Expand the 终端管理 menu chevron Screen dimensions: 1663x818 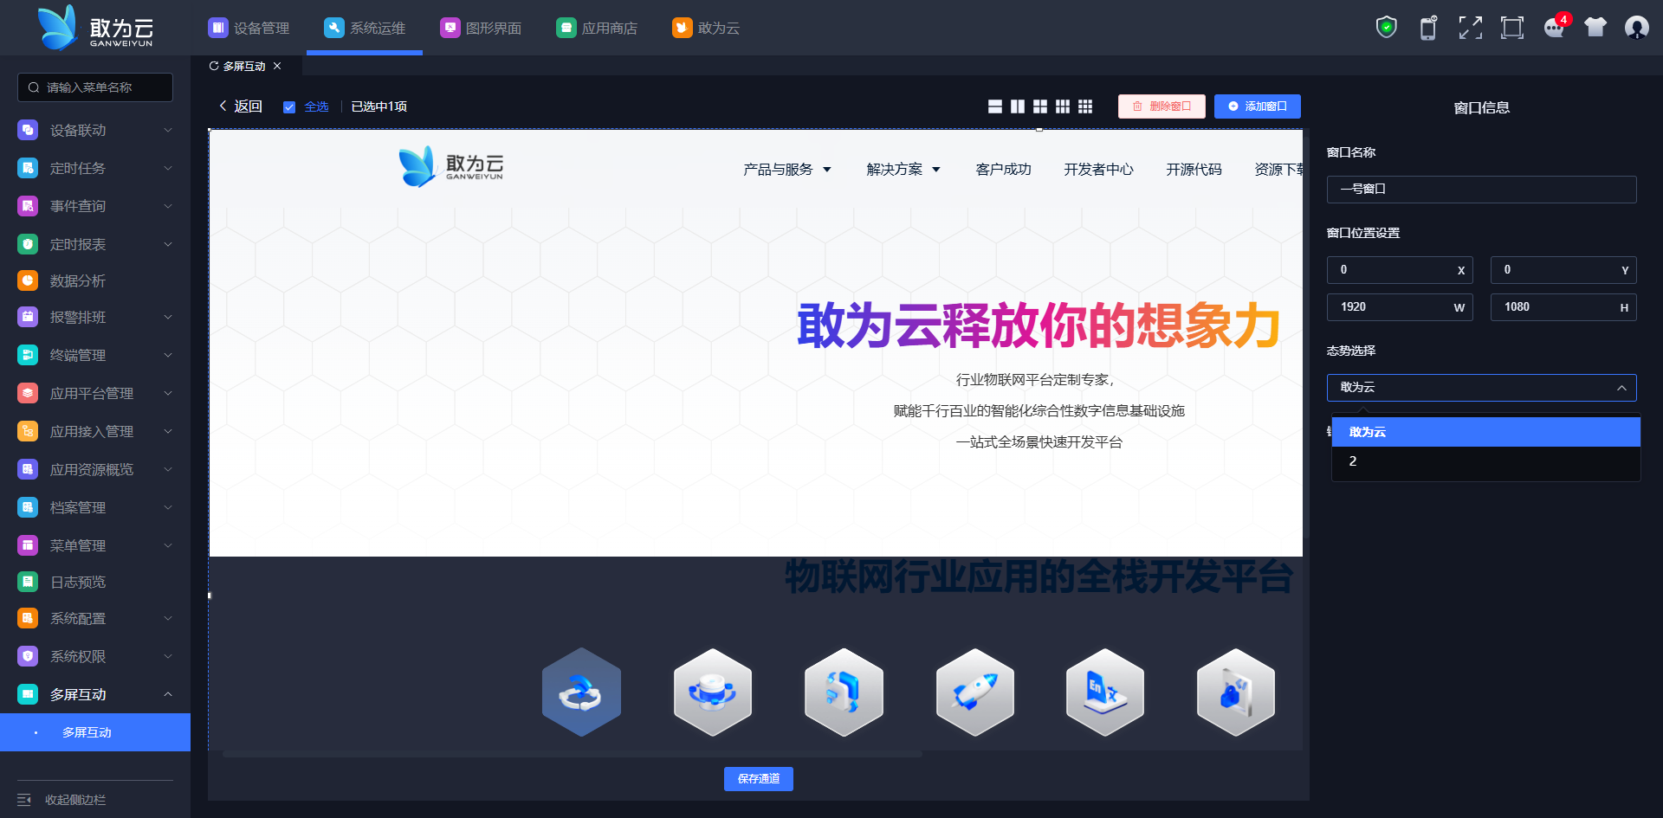coord(168,355)
